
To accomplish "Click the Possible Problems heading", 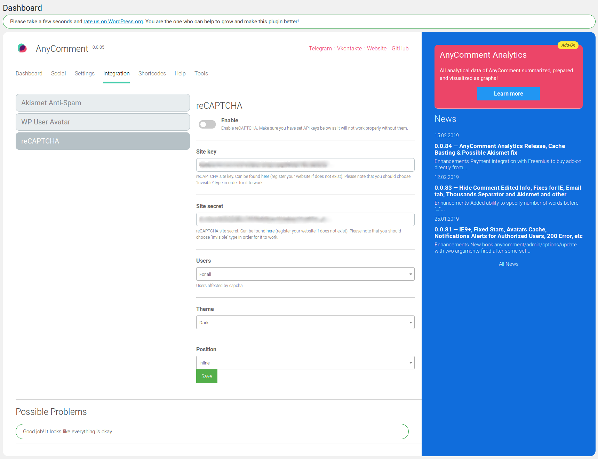I will pos(51,412).
